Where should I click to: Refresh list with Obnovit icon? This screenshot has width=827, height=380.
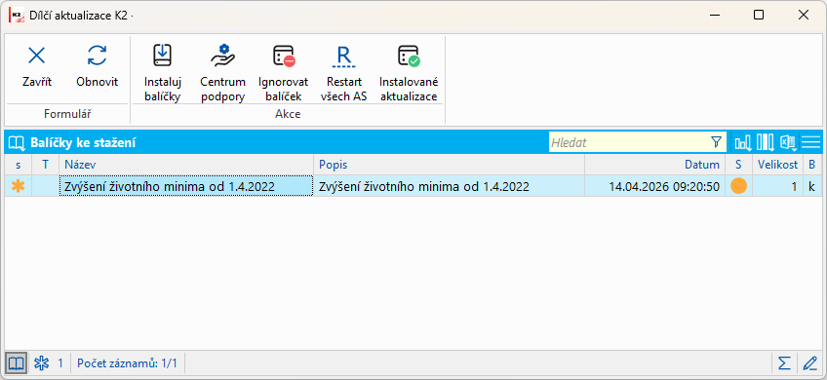98,56
